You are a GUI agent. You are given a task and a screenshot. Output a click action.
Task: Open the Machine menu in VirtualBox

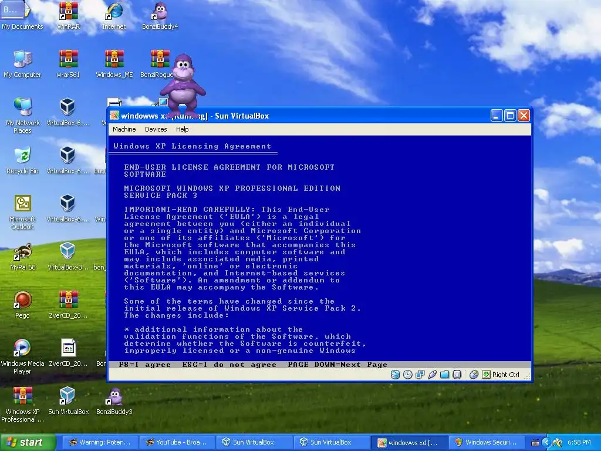pyautogui.click(x=124, y=129)
